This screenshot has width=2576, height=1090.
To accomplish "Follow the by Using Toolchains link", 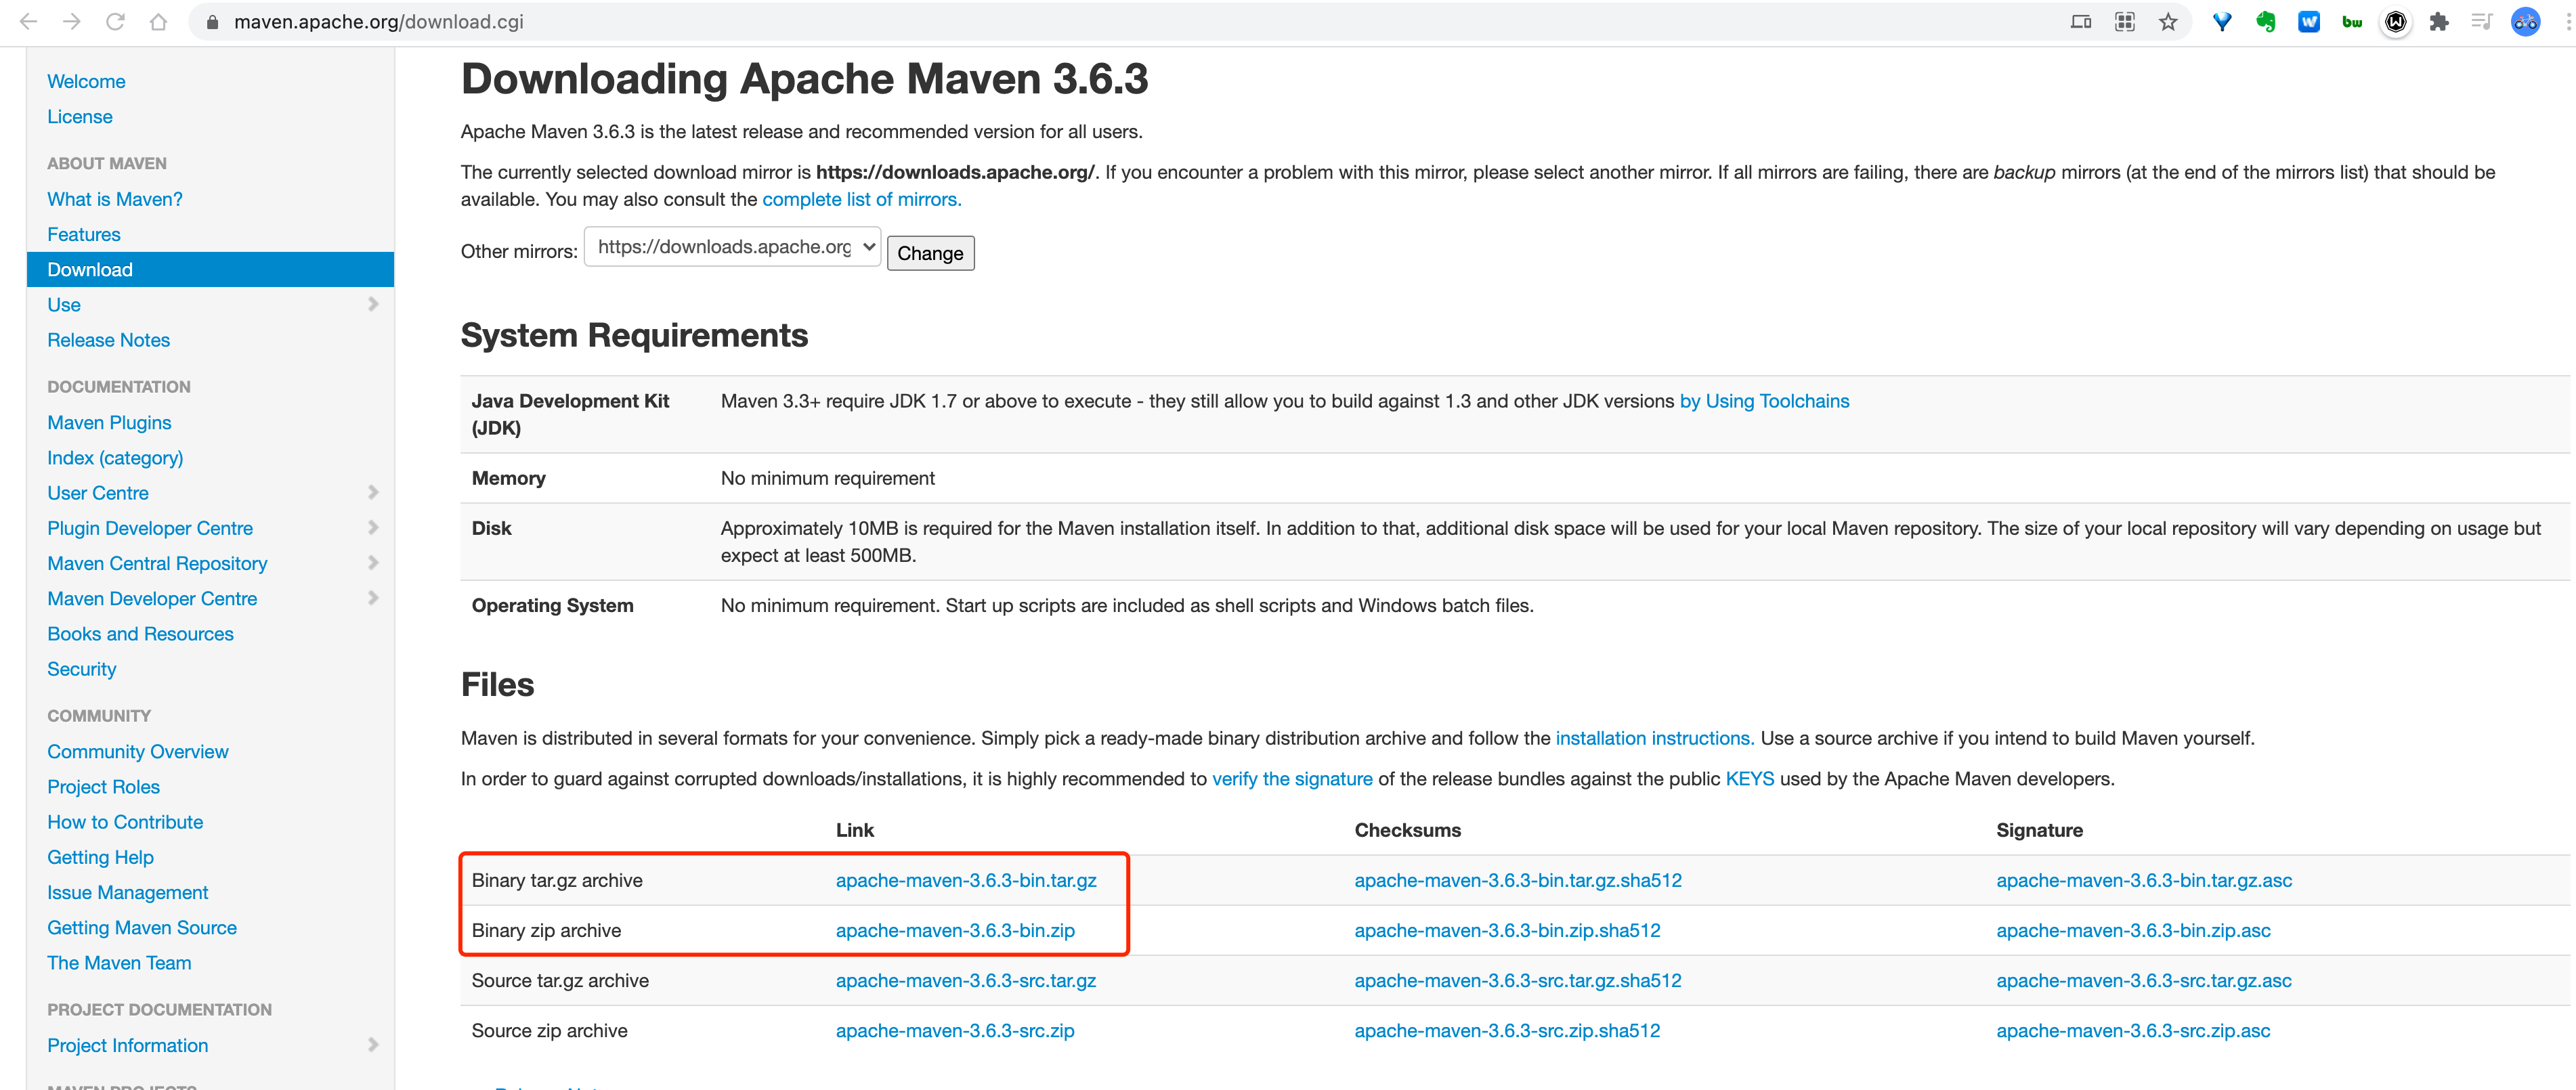I will coord(1764,401).
